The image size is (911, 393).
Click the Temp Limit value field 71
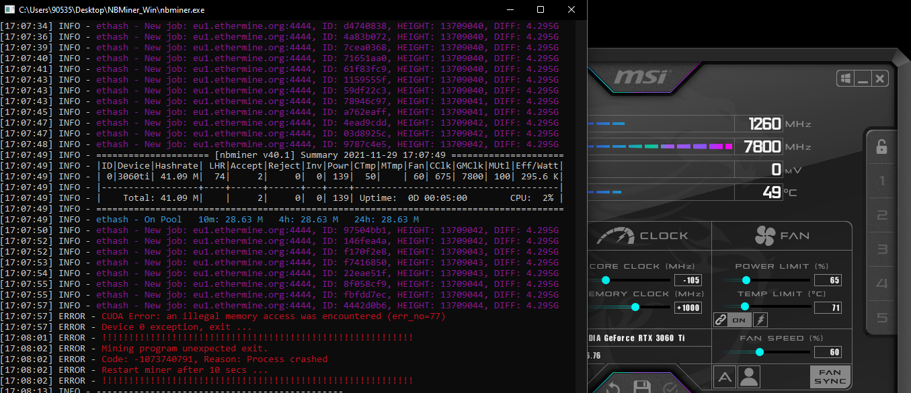[828, 308]
